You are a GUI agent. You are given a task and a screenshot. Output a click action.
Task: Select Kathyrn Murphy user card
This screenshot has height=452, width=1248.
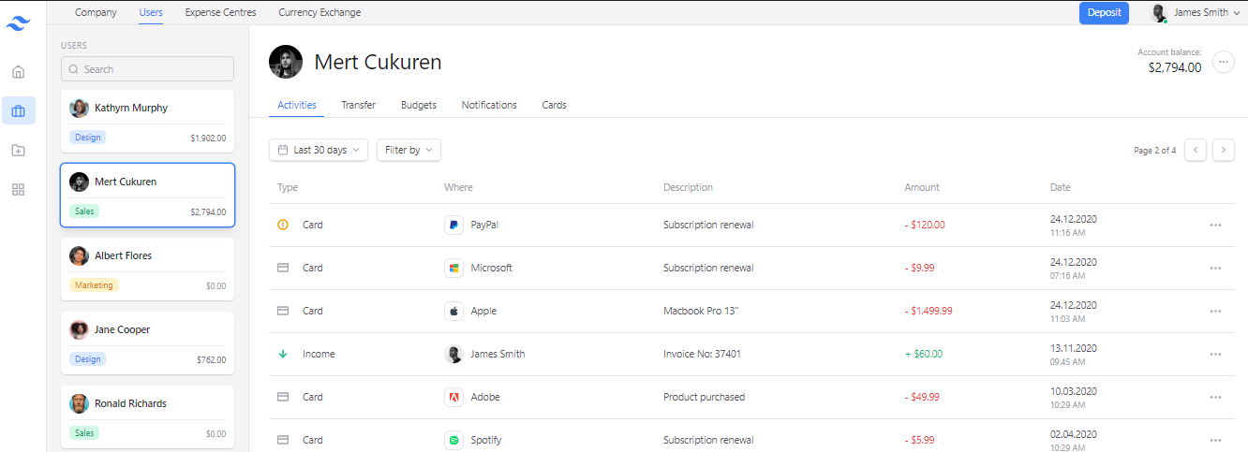pyautogui.click(x=147, y=122)
